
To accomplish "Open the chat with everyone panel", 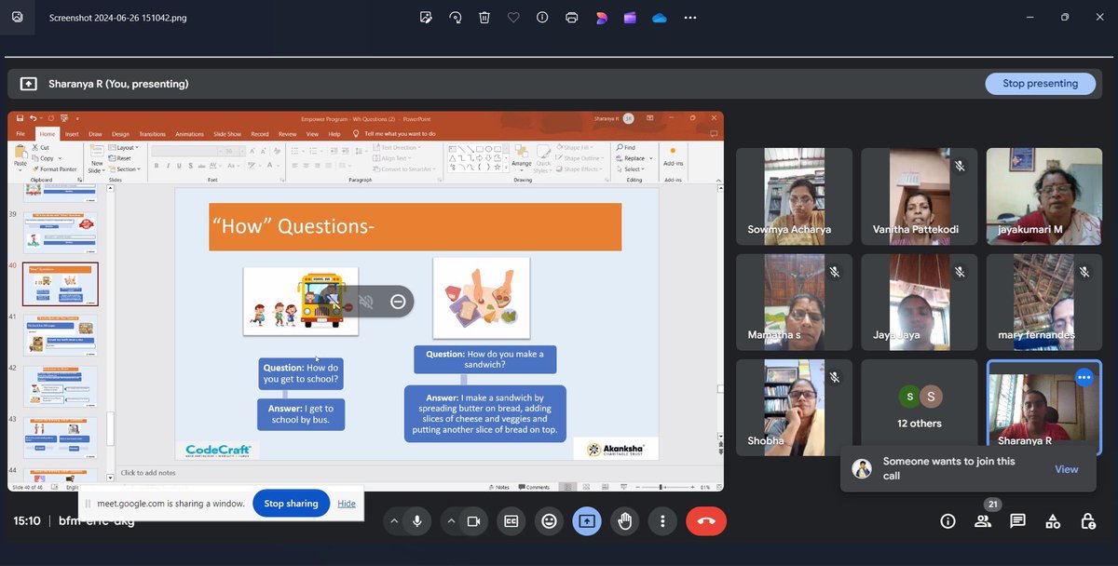I will (1017, 521).
